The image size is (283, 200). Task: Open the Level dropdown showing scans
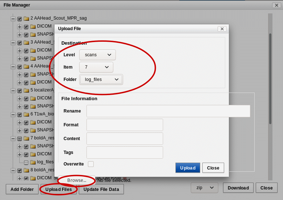pyautogui.click(x=97, y=55)
